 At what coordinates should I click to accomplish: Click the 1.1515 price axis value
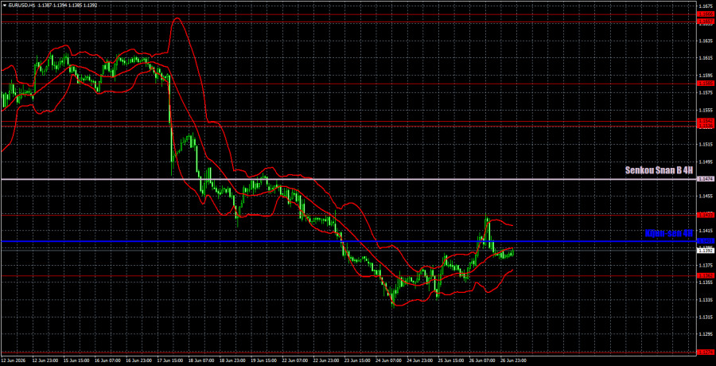click(704, 144)
